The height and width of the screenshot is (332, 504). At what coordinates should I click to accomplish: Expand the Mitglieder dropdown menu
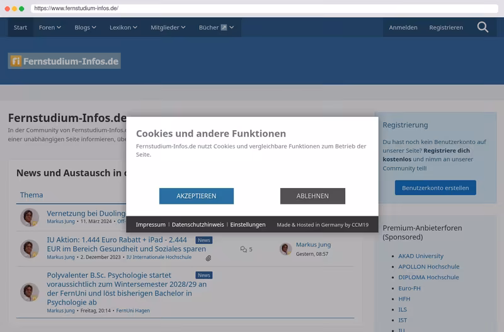click(x=168, y=28)
